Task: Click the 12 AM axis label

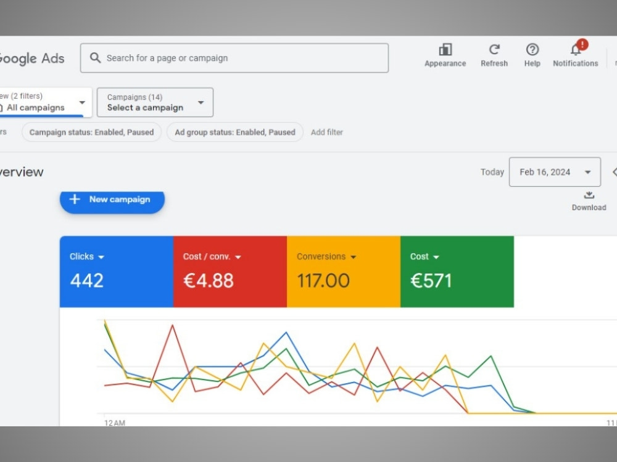Action: pos(115,423)
